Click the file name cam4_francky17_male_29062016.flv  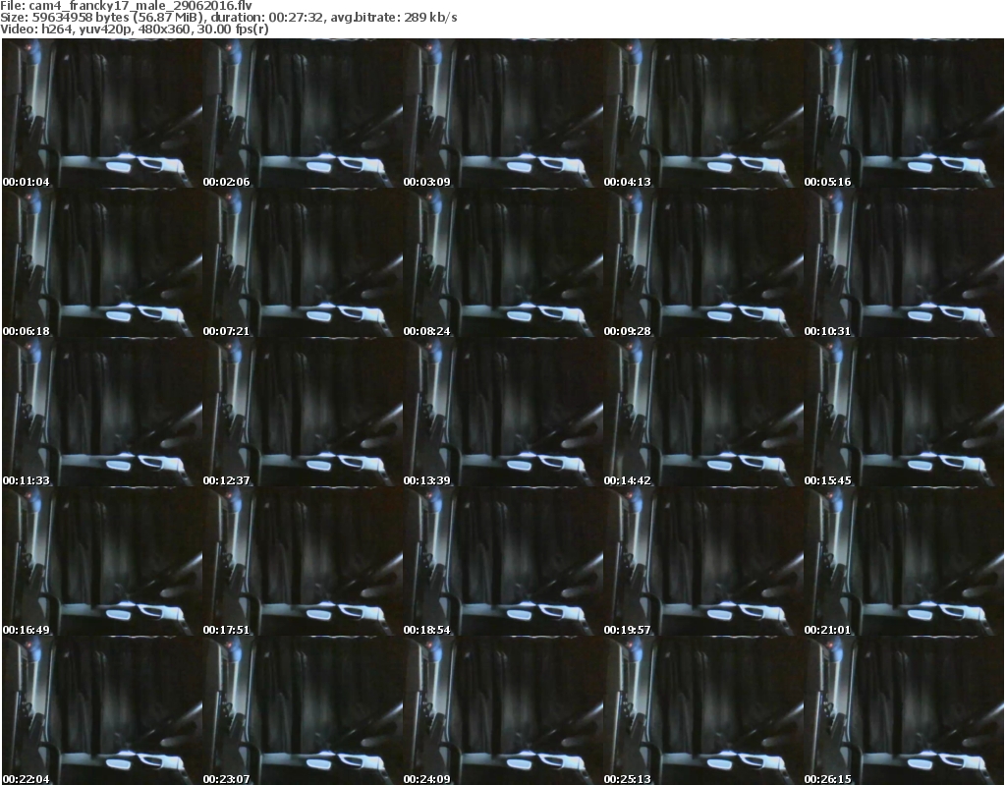[x=140, y=6]
